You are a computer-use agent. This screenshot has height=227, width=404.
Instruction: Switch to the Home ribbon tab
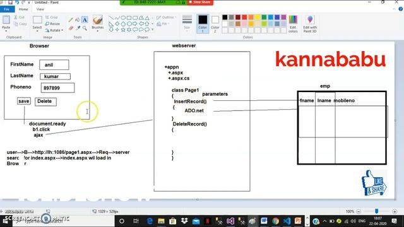(x=23, y=9)
